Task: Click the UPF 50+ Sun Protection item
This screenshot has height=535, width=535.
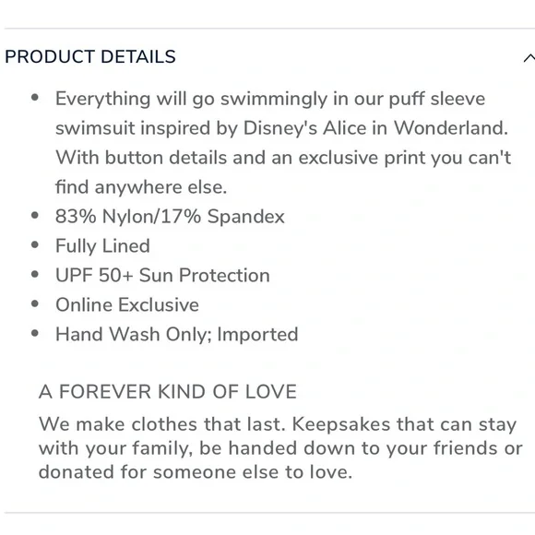Action: pos(162,276)
